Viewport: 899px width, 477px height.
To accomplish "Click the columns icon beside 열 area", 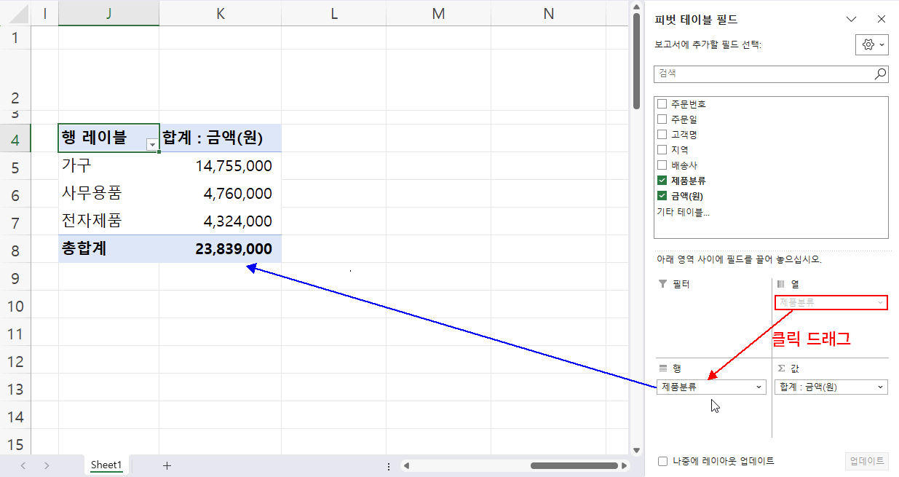I will (783, 284).
